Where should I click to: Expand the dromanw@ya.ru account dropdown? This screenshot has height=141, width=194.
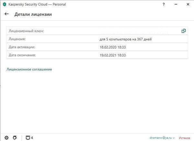tap(162, 138)
